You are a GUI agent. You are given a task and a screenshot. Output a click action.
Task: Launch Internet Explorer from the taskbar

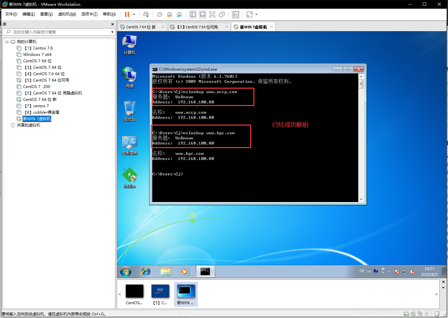coord(146,271)
